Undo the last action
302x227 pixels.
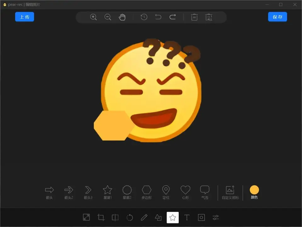158,17
